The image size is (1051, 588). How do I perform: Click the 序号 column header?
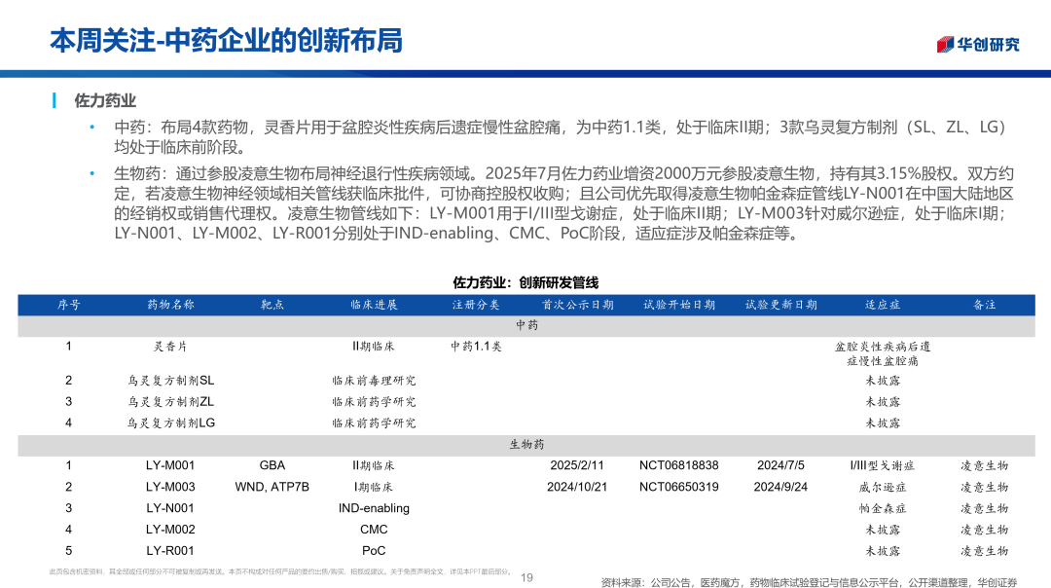pos(68,305)
